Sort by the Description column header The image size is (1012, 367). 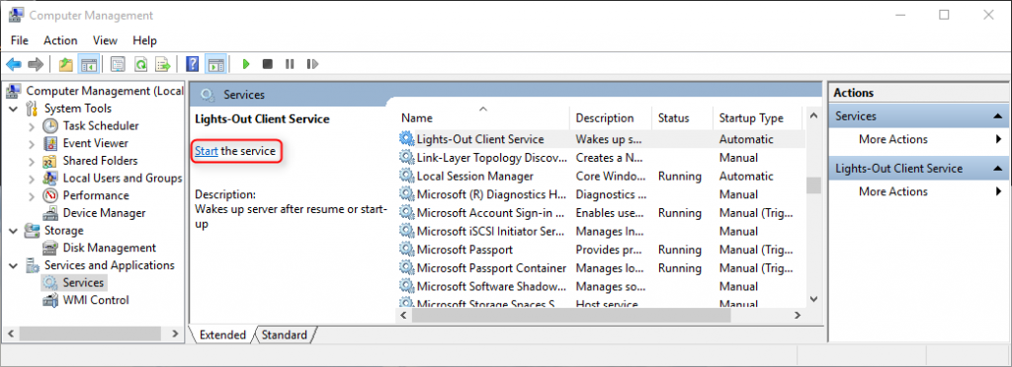(611, 117)
